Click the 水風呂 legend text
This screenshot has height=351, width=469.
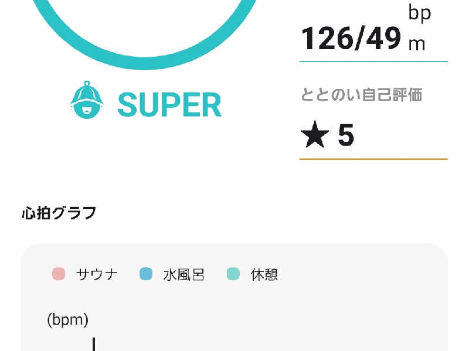pos(184,274)
